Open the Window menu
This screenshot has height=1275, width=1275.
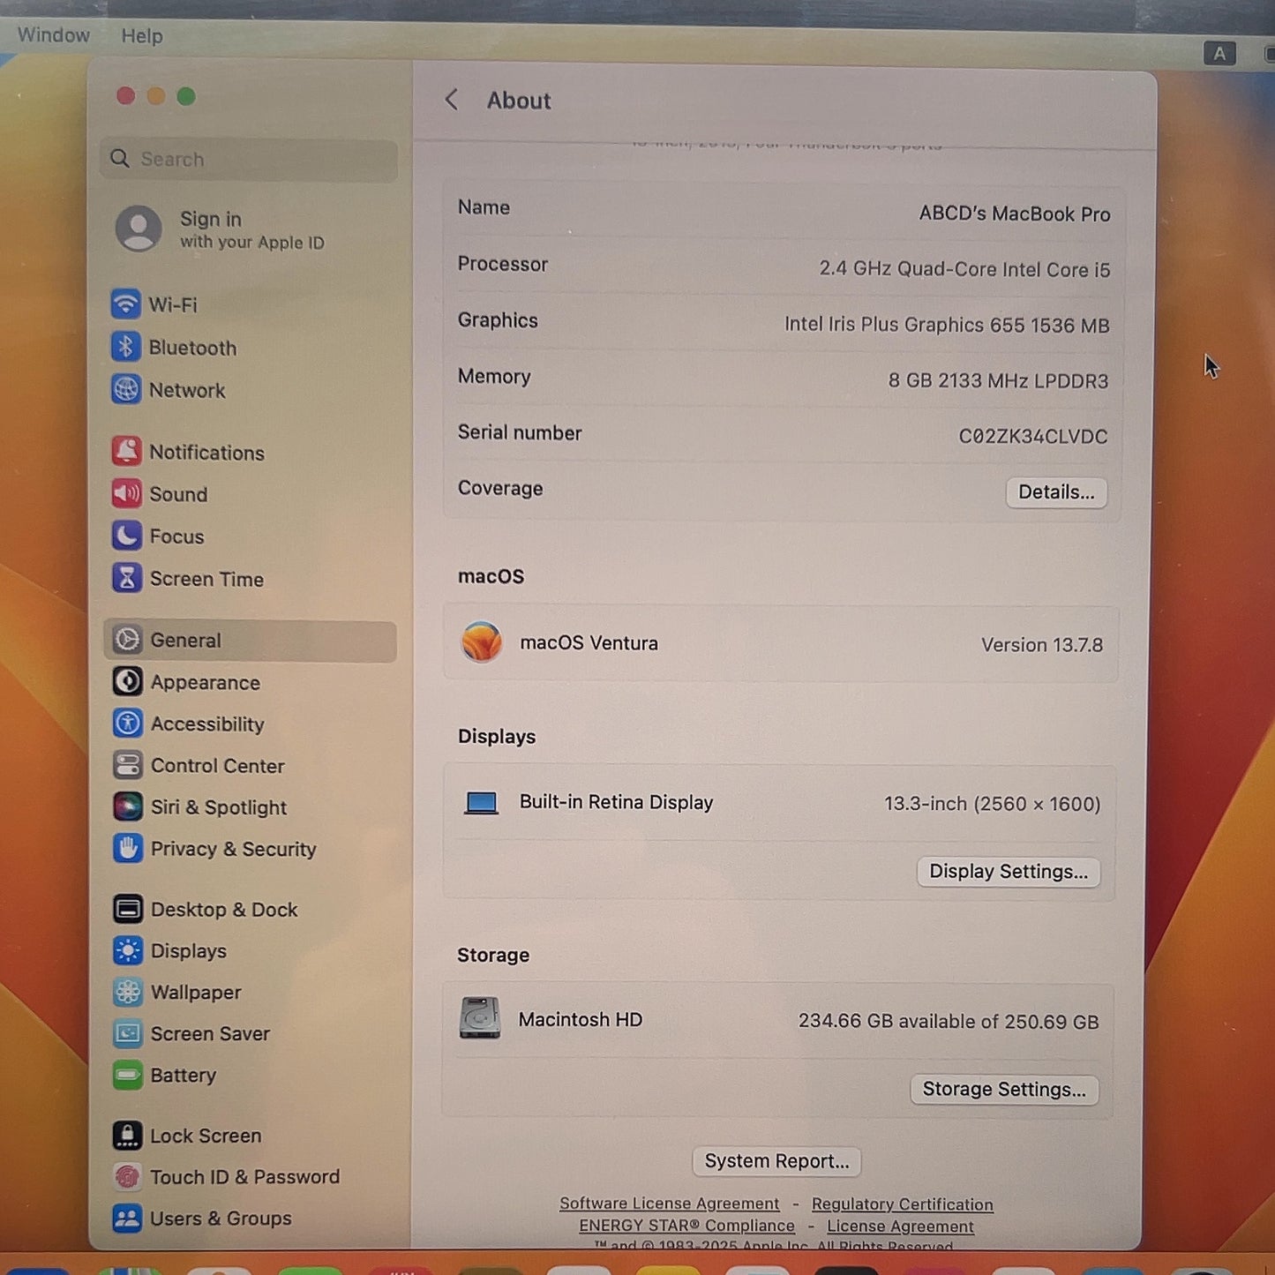pos(54,35)
